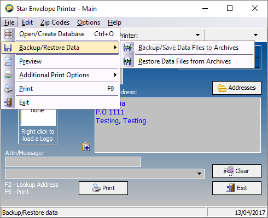Screen dimensions: 268x218
Task: Choose Print F9 menu entry
Action: coord(61,89)
